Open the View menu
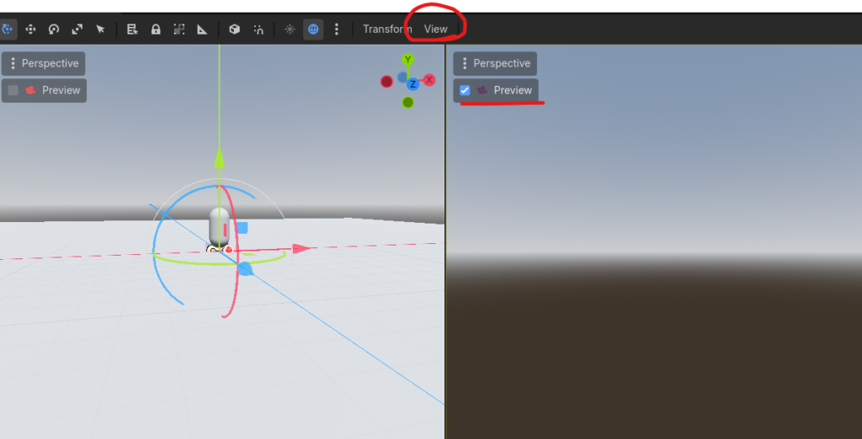Screen dimensions: 862x439 [435, 29]
